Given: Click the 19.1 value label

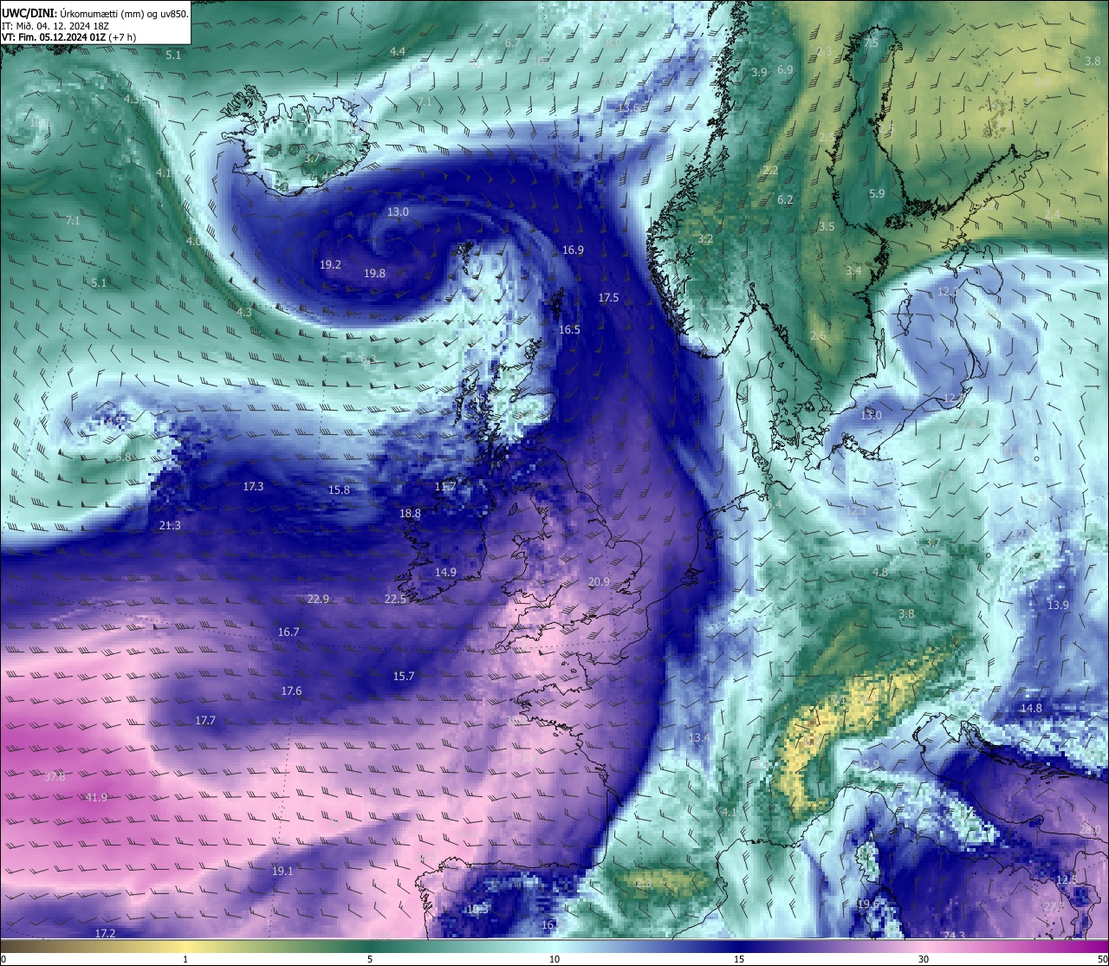Looking at the screenshot, I should pyautogui.click(x=282, y=871).
